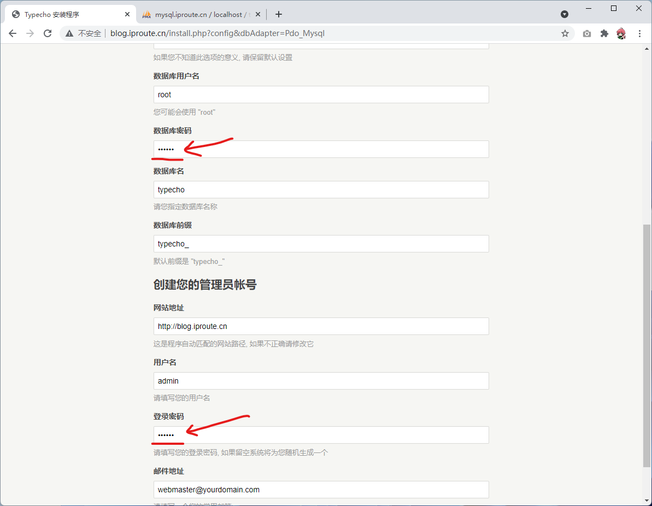Open the tab search dropdown button
This screenshot has width=652, height=506.
coord(564,15)
